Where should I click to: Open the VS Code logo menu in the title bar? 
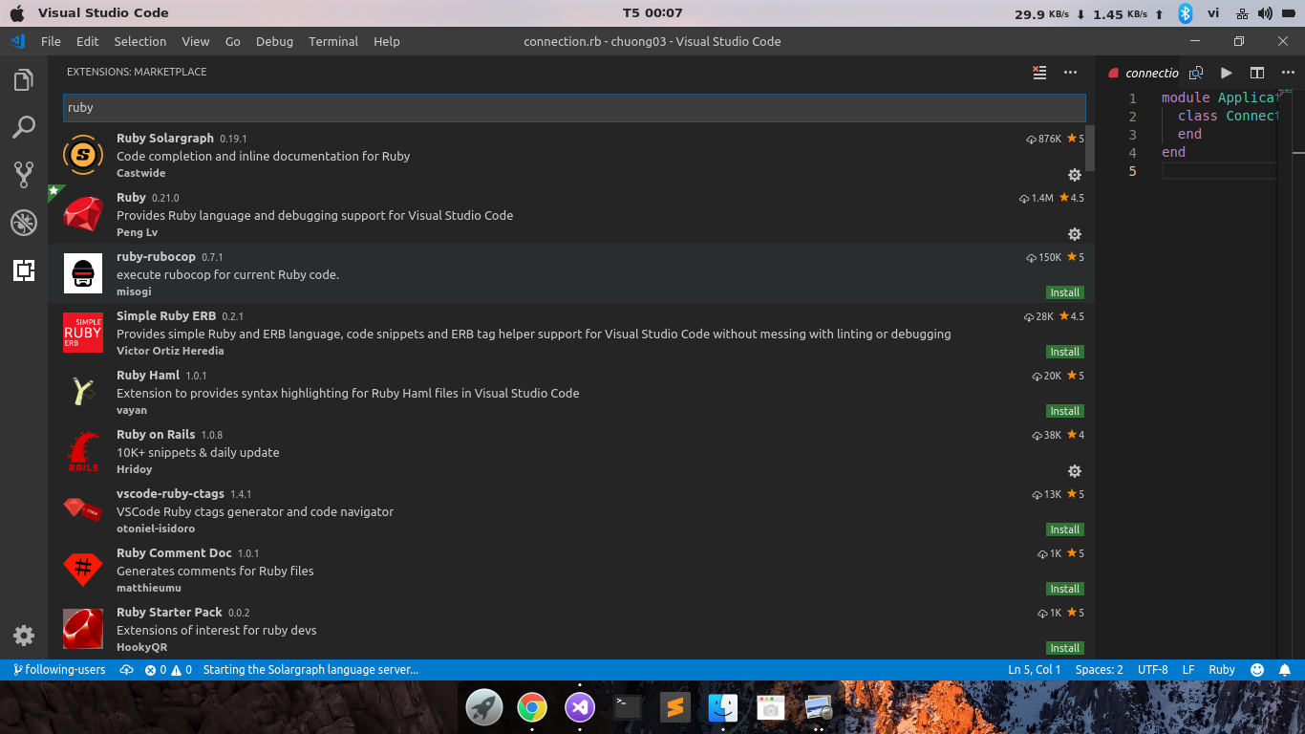click(17, 41)
